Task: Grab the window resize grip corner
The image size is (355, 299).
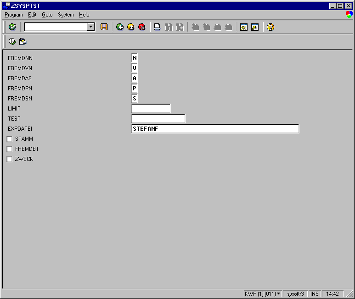Action: point(350,294)
